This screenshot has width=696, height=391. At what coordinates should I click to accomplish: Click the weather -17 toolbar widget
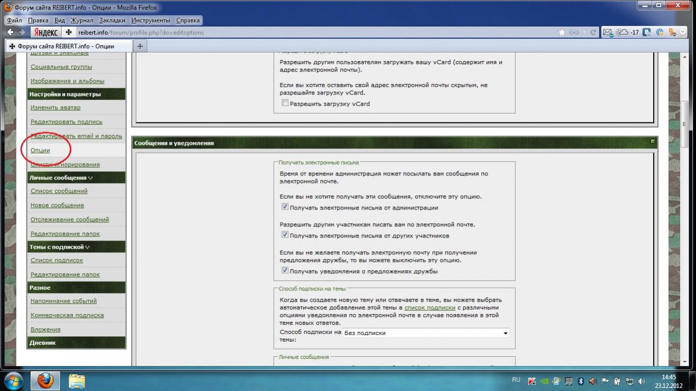coord(628,32)
